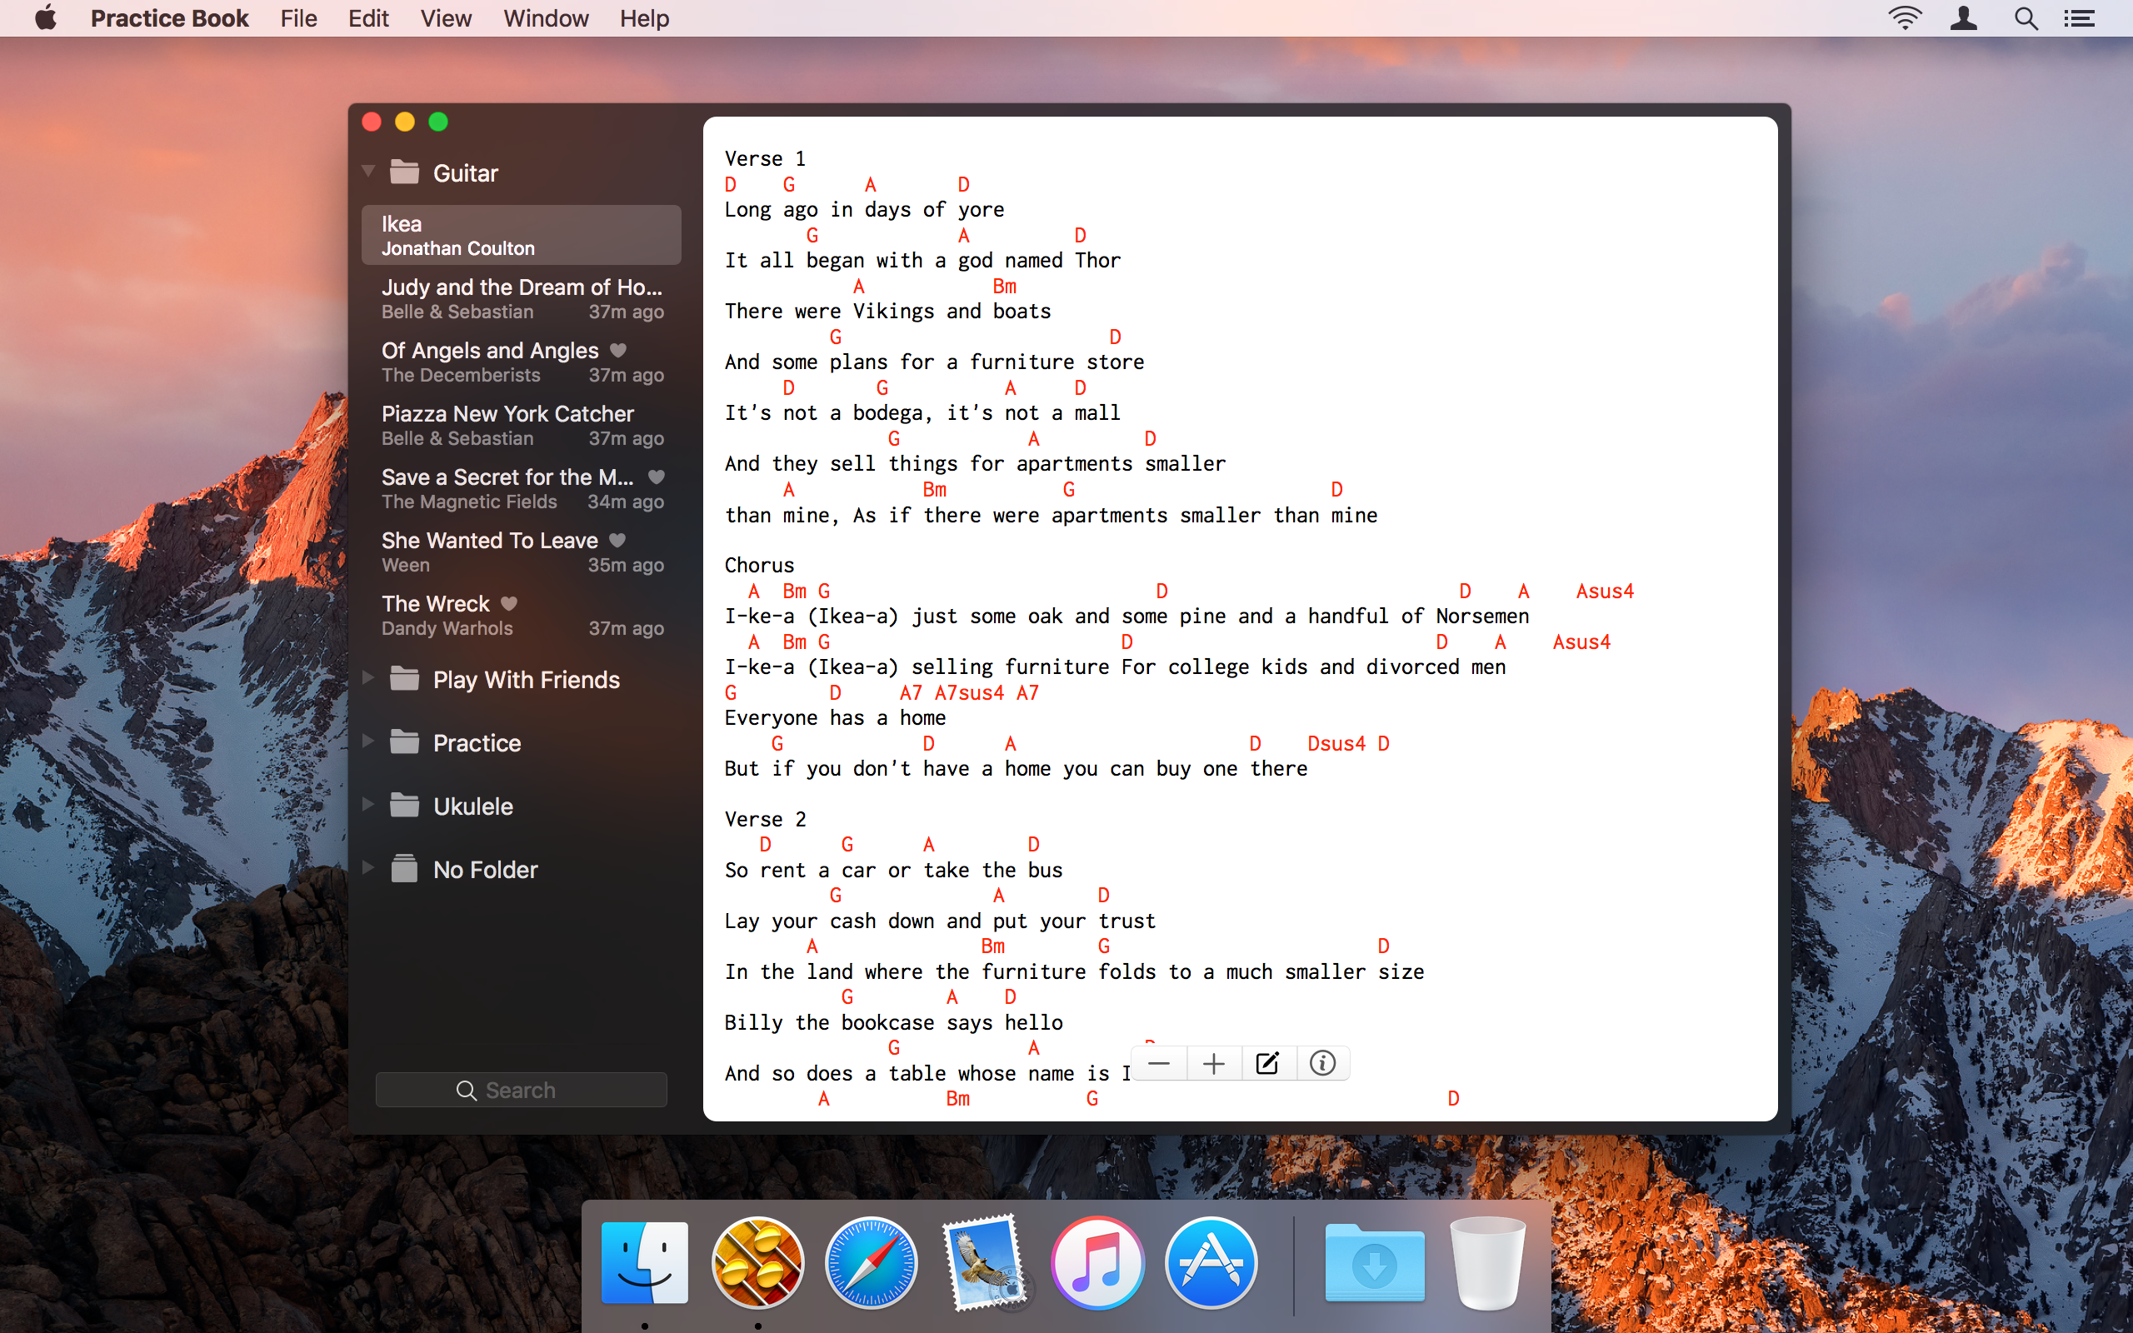Open the Notification Center list icon
The height and width of the screenshot is (1333, 2133).
click(2079, 18)
